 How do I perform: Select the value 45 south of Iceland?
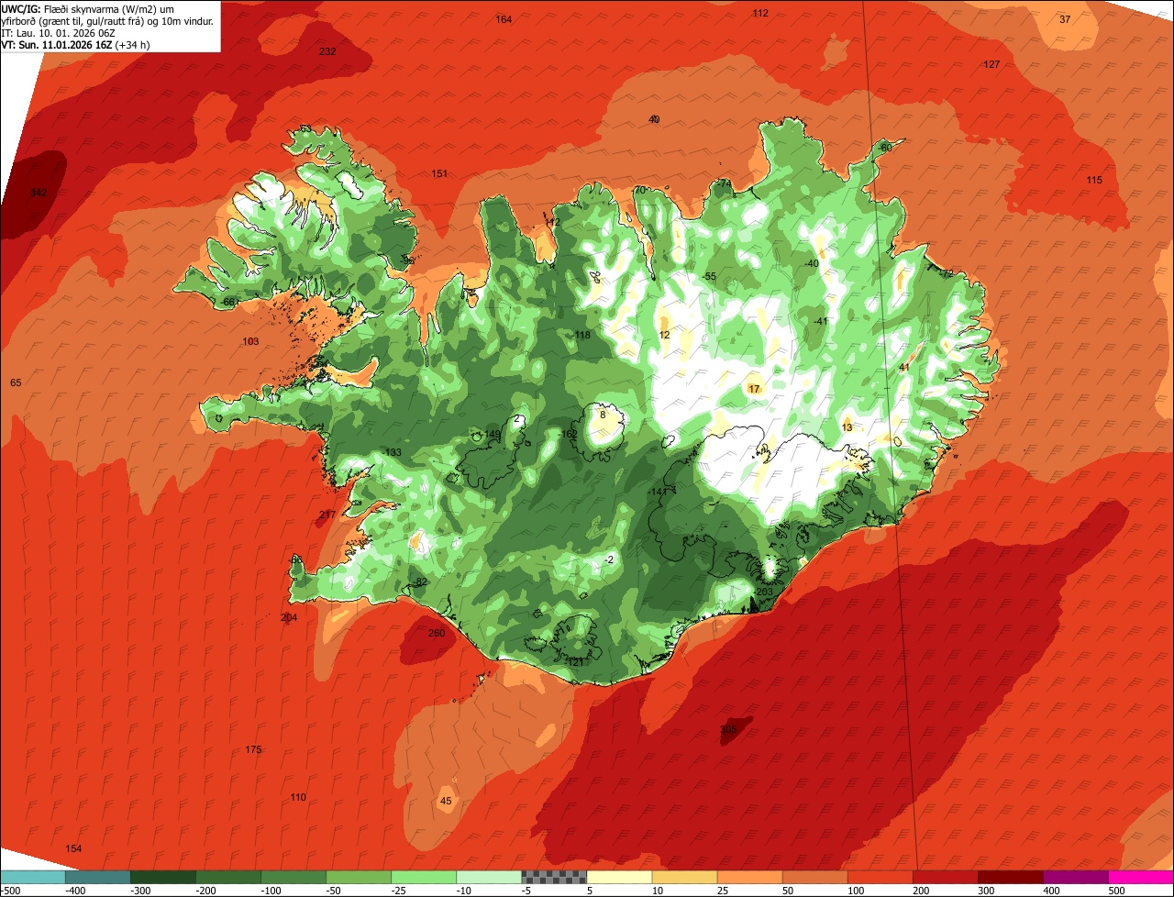(x=446, y=801)
